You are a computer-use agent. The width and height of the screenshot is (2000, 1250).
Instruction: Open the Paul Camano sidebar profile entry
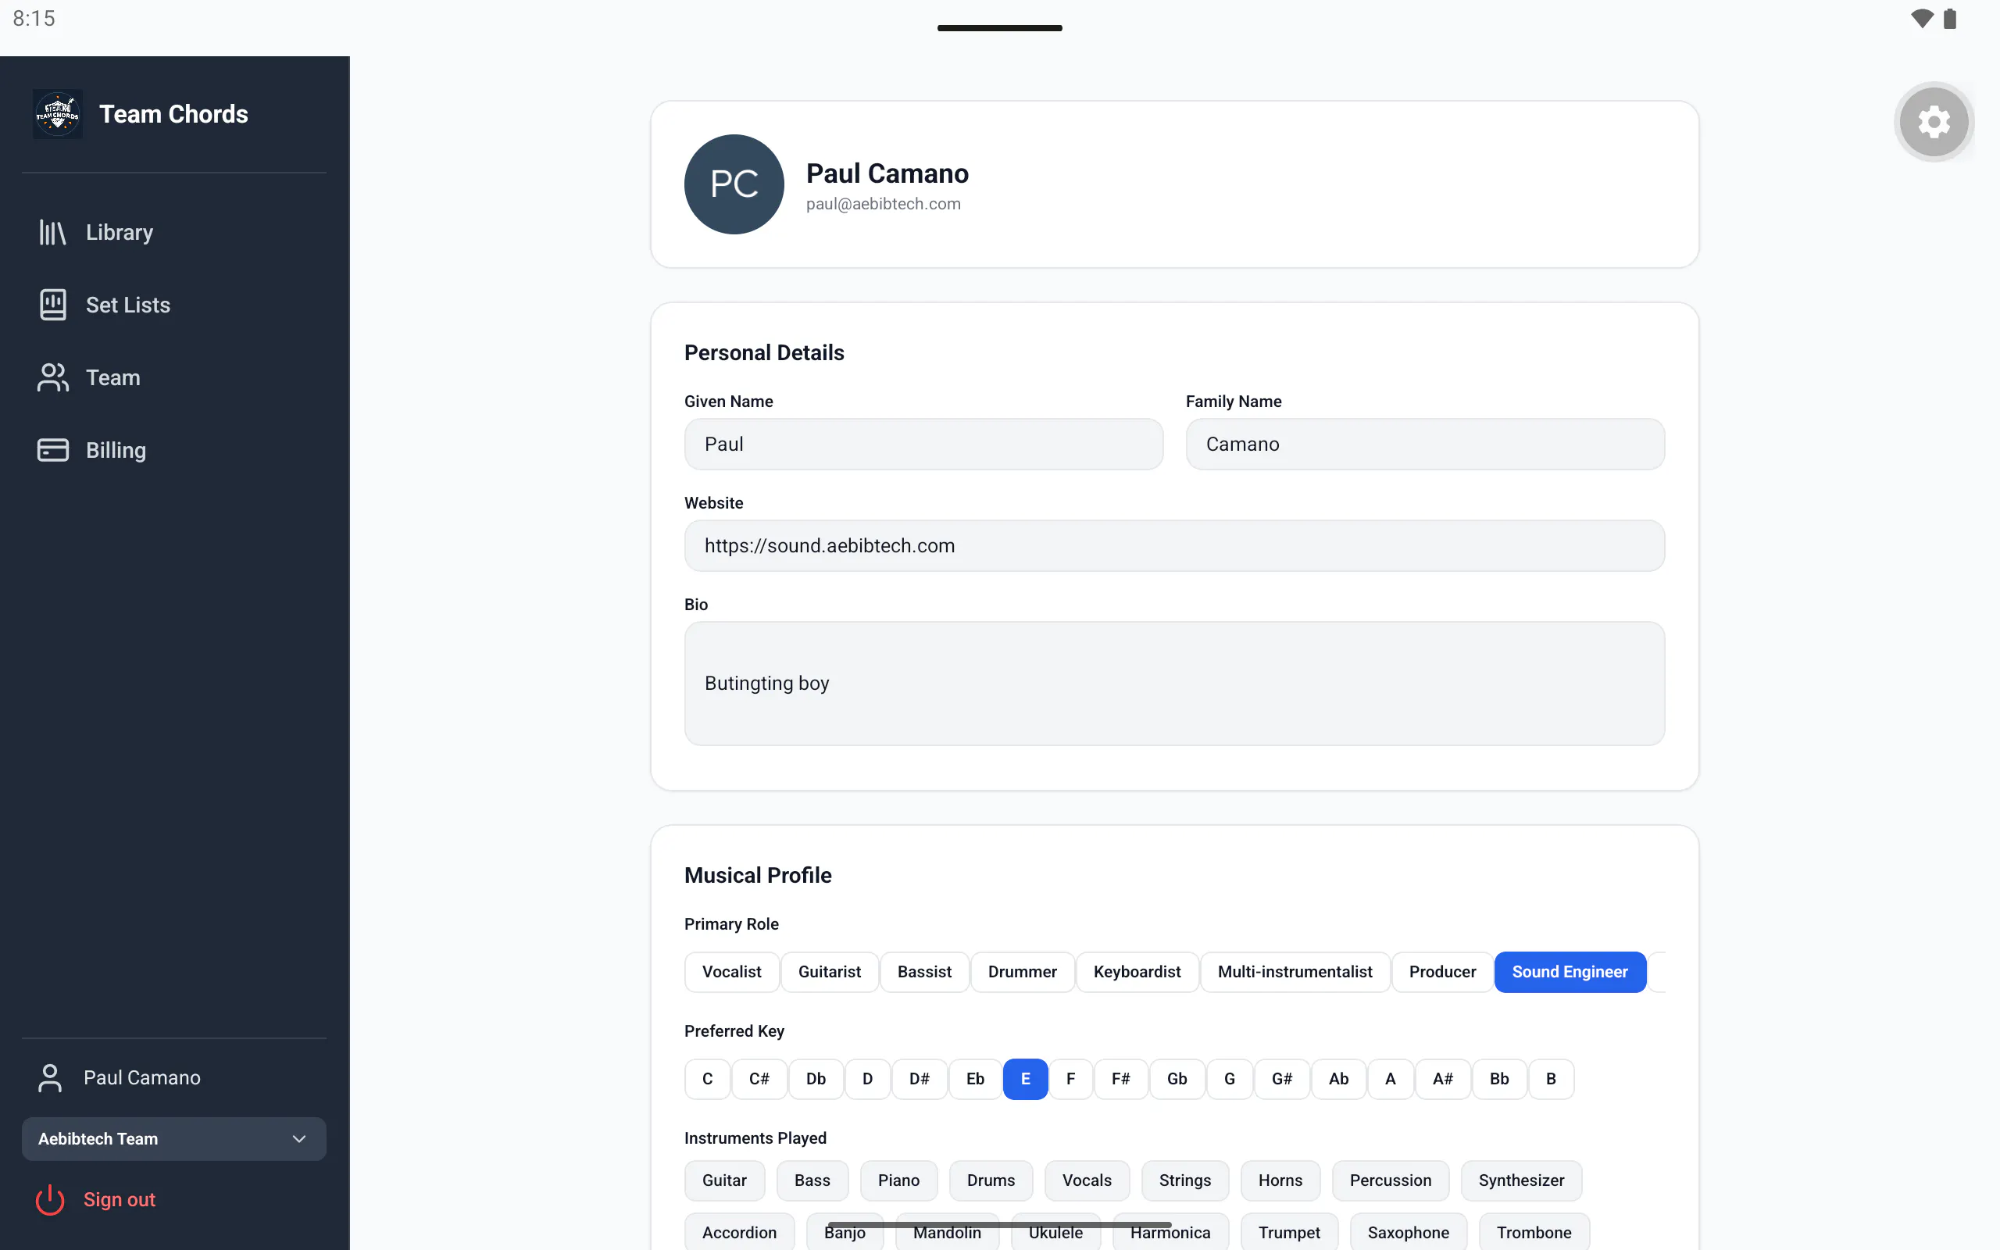173,1078
